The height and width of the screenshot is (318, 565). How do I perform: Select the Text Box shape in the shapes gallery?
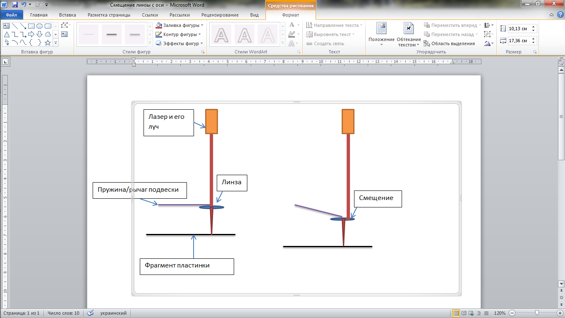[6, 26]
